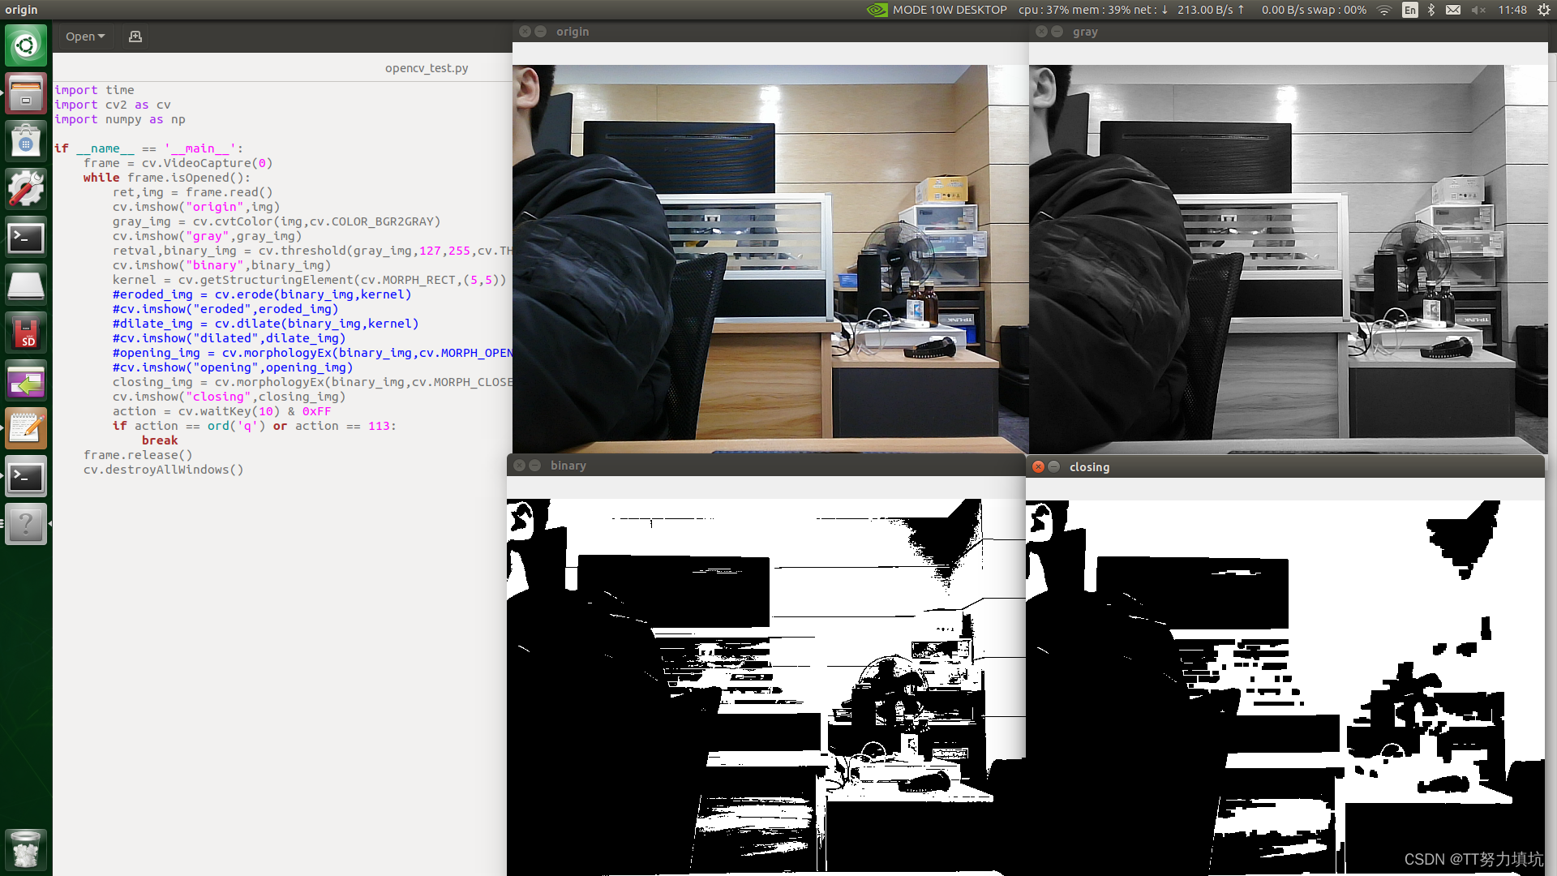Image resolution: width=1557 pixels, height=876 pixels.
Task: Open the Open file dropdown in the editor
Action: (x=84, y=36)
